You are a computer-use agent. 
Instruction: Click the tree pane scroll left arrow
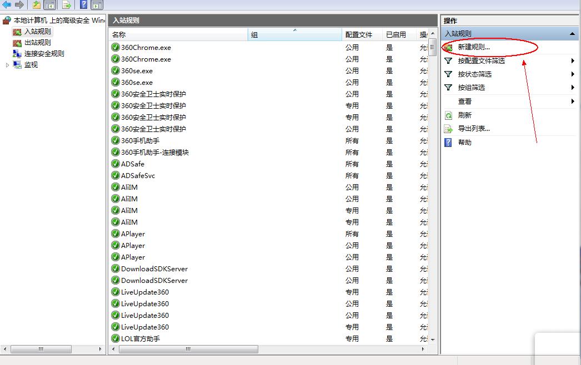(5, 349)
